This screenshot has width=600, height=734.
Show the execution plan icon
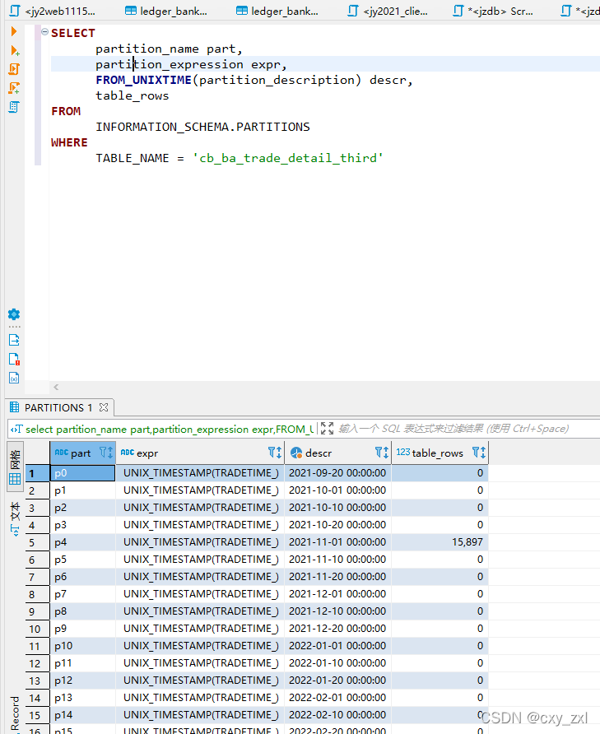pos(14,107)
